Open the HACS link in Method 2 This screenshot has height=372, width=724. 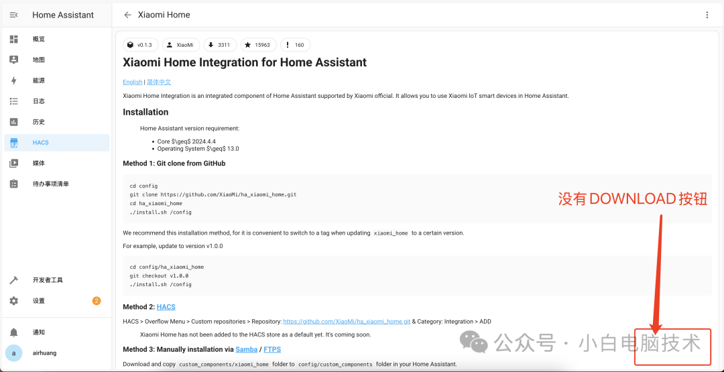[x=166, y=307]
